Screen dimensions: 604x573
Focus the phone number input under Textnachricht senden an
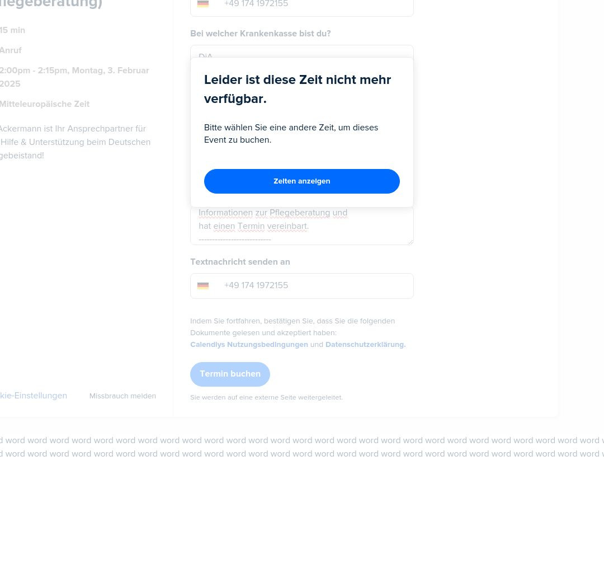pyautogui.click(x=301, y=285)
